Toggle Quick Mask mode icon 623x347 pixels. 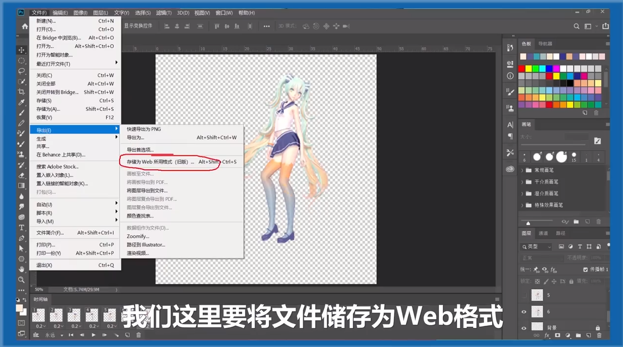[x=22, y=323]
